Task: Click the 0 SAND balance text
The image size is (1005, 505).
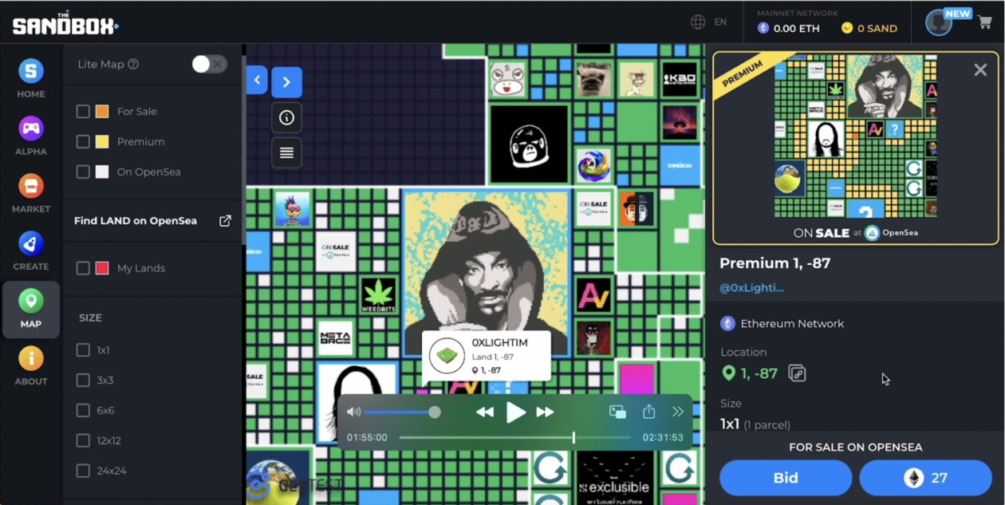Action: [x=877, y=28]
